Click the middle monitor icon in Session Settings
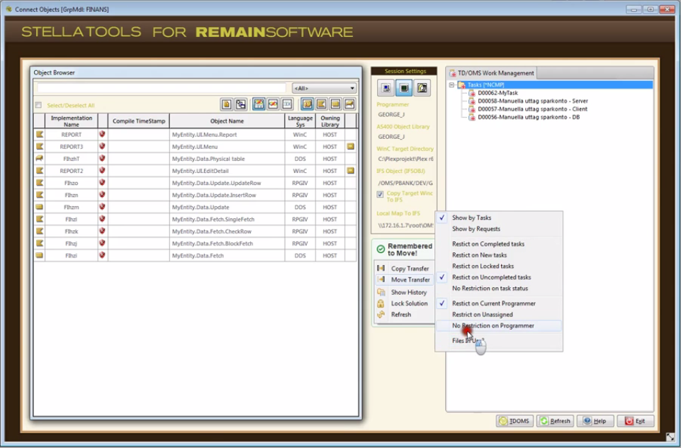 pyautogui.click(x=403, y=88)
